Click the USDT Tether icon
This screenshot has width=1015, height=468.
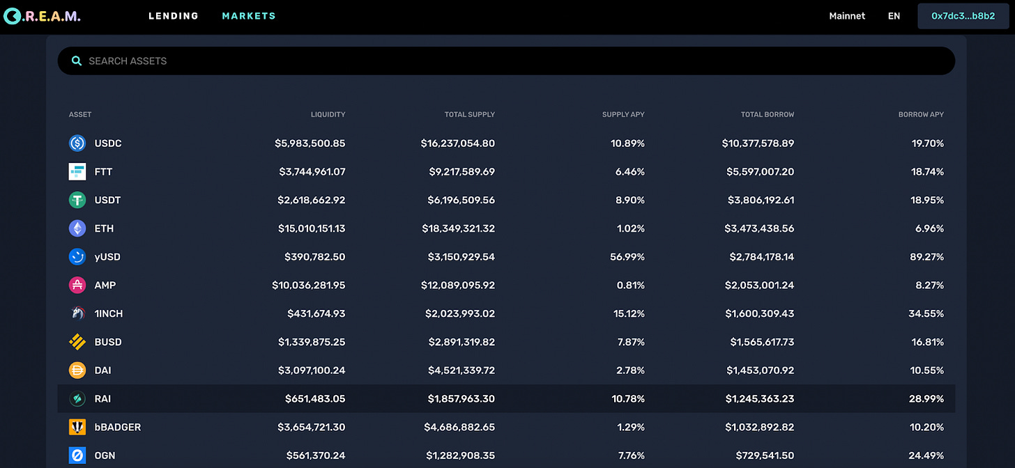point(77,200)
